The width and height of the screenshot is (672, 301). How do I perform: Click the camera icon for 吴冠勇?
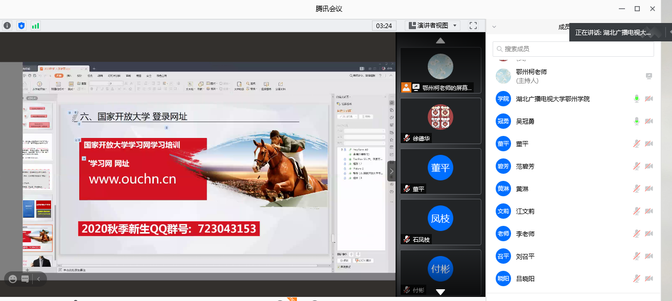[x=648, y=121]
